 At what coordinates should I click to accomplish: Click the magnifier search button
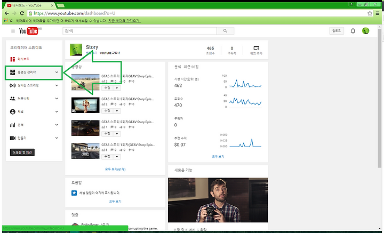[225, 31]
